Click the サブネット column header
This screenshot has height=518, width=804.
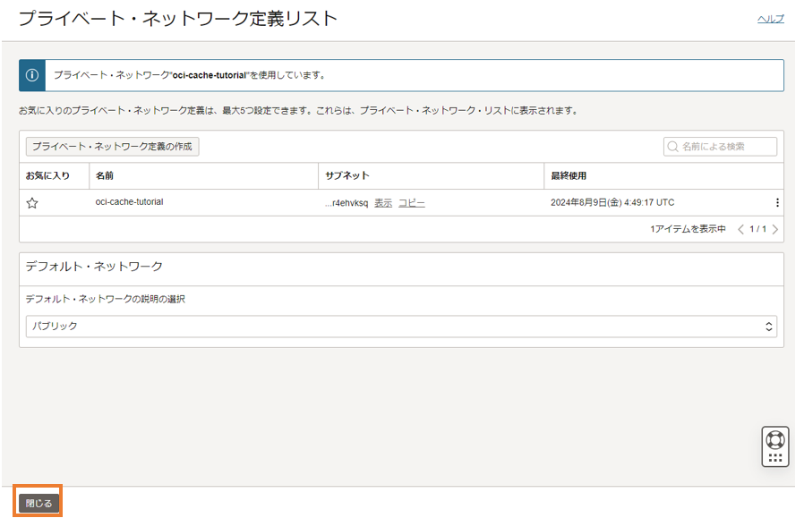tap(347, 175)
